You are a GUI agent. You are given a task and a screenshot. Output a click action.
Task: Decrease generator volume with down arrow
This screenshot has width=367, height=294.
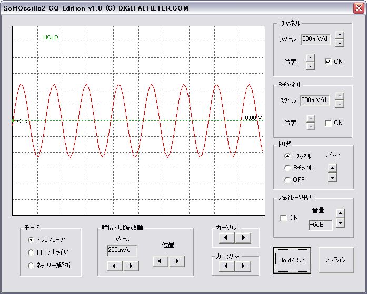coord(340,222)
